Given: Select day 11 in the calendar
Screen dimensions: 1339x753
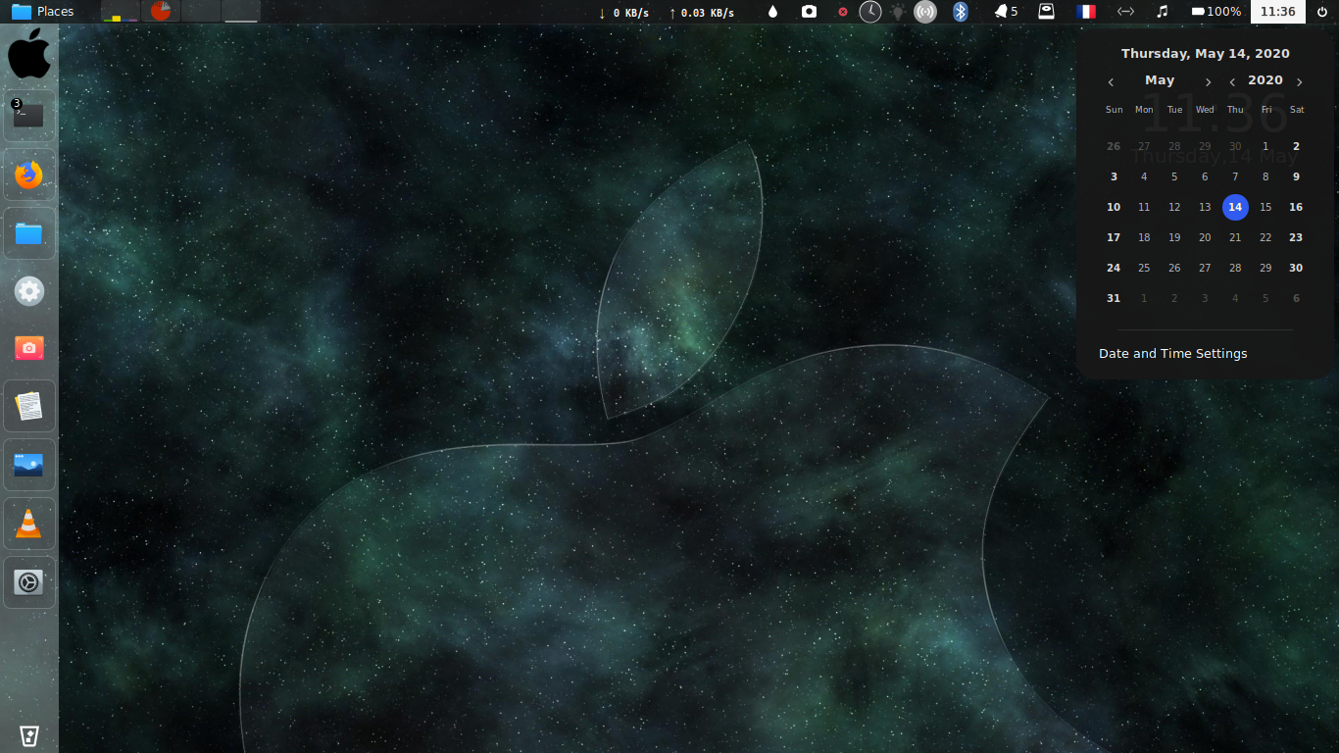Looking at the screenshot, I should pyautogui.click(x=1144, y=207).
